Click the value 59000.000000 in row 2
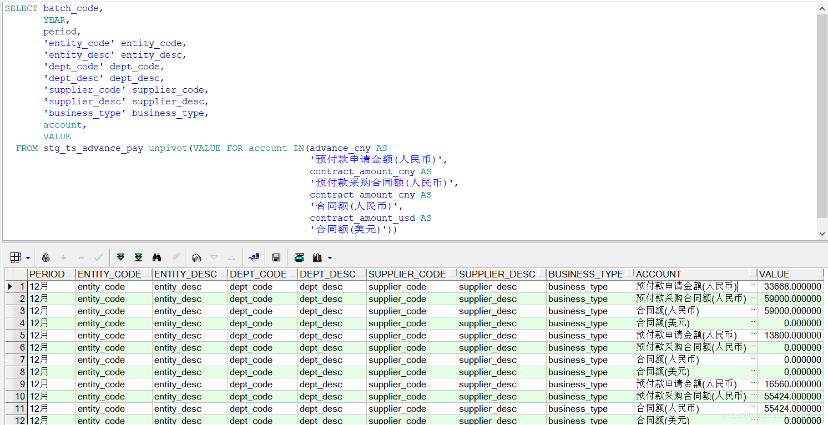The height and width of the screenshot is (425, 828). point(790,298)
